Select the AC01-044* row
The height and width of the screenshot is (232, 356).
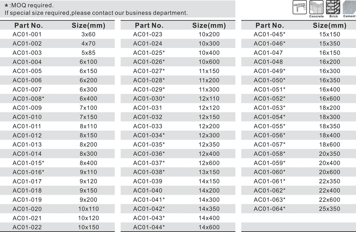coord(149,227)
